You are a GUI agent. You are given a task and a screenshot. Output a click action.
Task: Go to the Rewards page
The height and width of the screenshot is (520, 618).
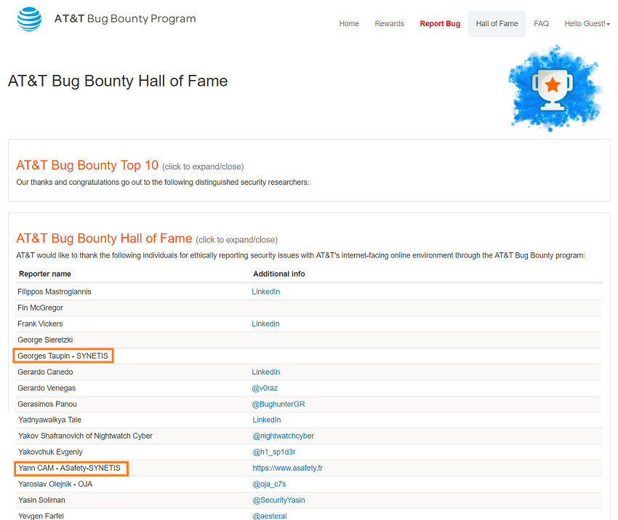390,24
